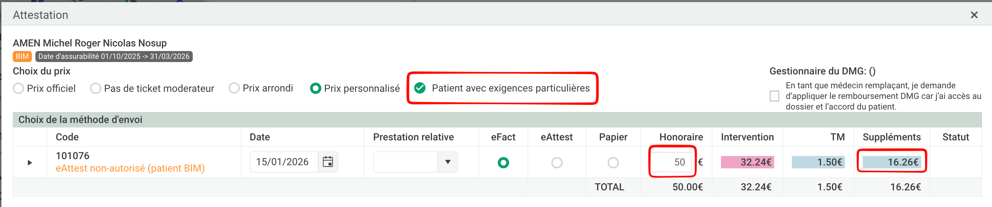Viewport: 992px width, 207px height.
Task: Open the calendar date picker icon
Action: (328, 162)
